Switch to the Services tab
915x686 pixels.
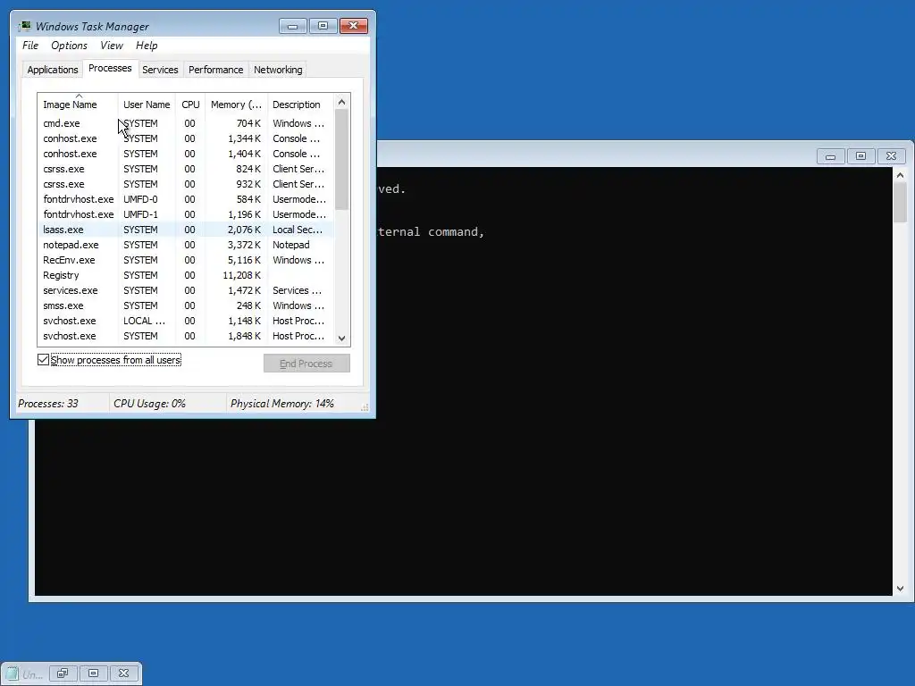[160, 70]
